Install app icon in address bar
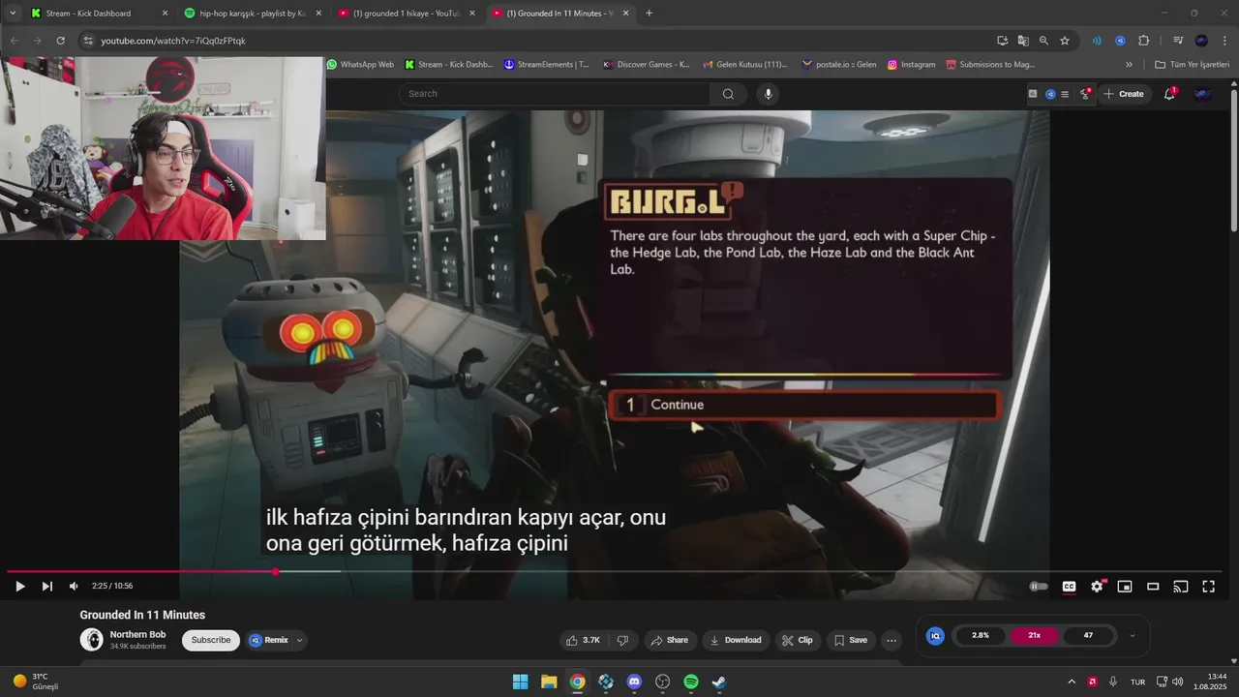1239x697 pixels. 1003,41
